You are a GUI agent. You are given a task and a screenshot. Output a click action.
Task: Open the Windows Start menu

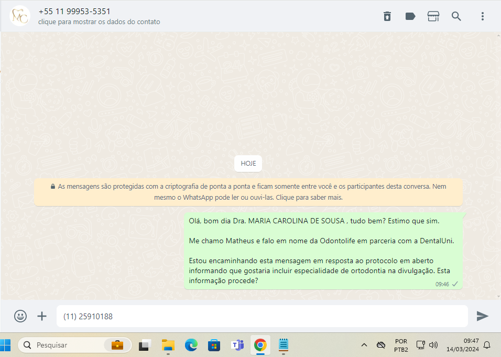point(5,345)
